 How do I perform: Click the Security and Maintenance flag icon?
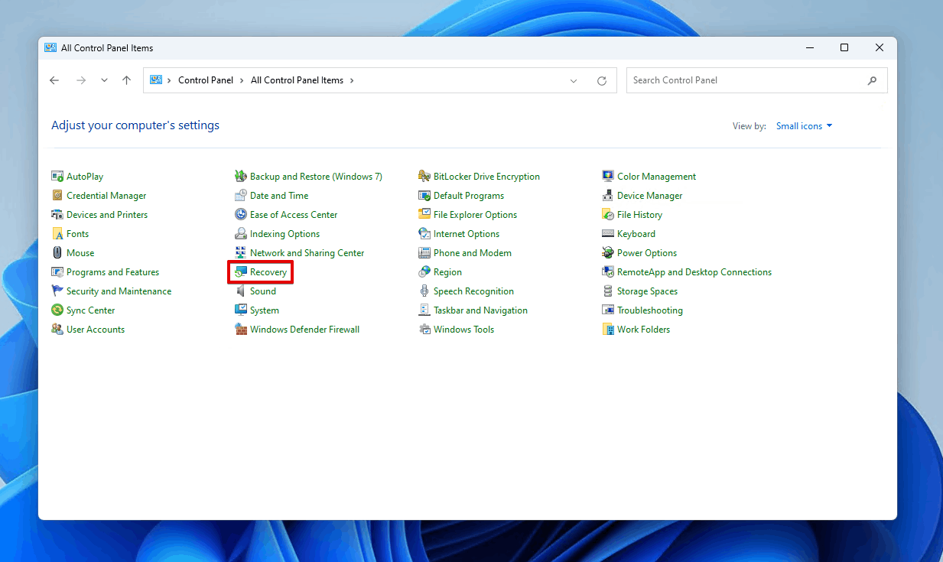point(57,291)
